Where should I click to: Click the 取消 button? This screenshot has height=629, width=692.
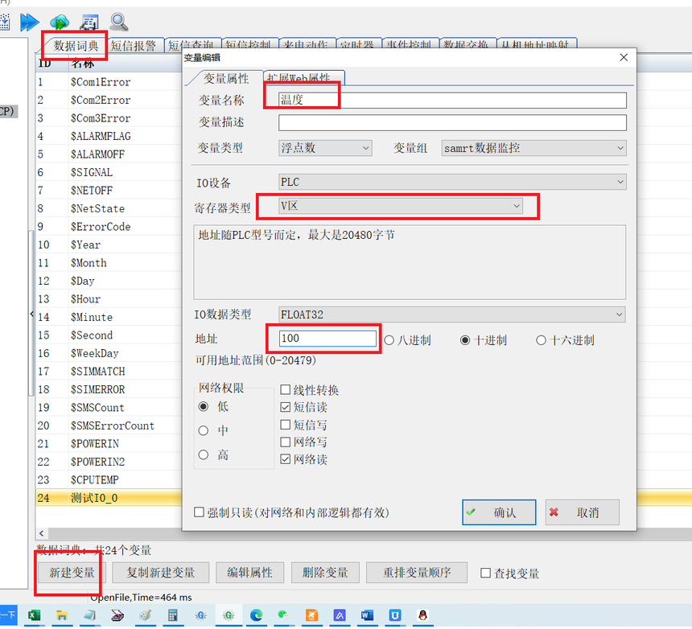582,512
